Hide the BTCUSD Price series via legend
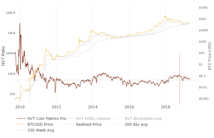214x138 pixels. tap(40, 125)
